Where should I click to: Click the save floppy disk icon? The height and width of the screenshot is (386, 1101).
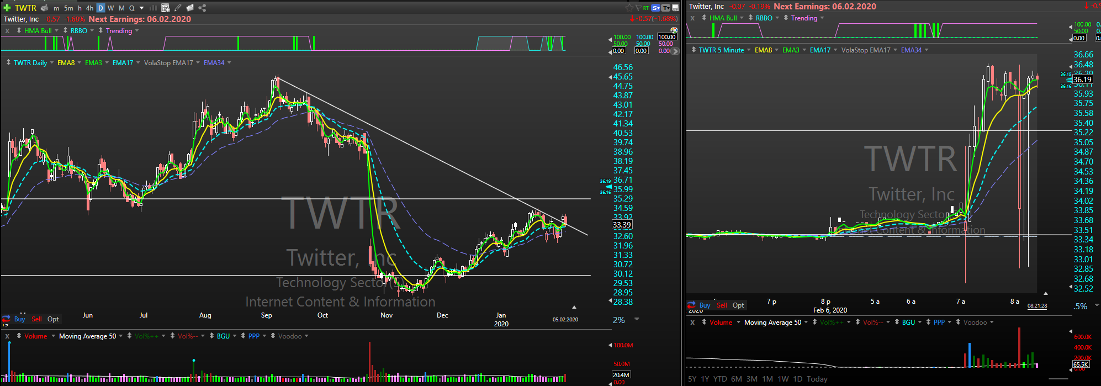click(x=675, y=8)
